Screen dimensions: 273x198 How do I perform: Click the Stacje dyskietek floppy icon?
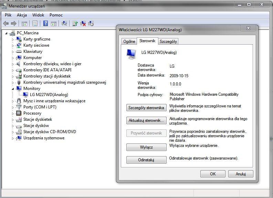click(x=19, y=119)
